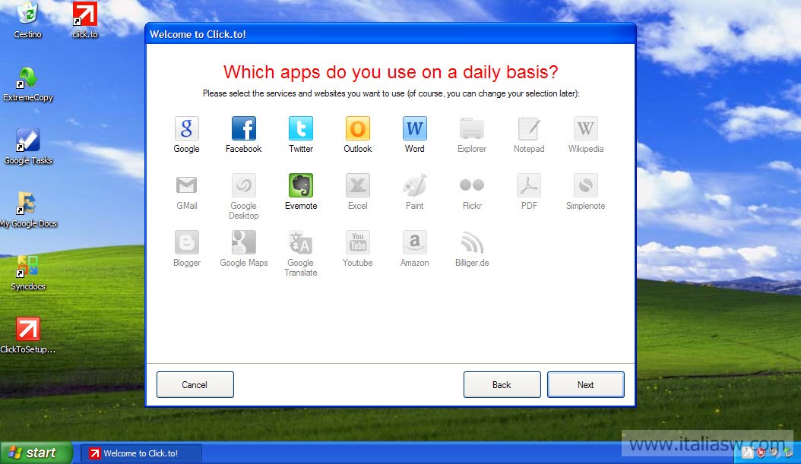Select the Cestino recycle bin desktop icon
Screen dimensions: 801x464
pos(27,21)
